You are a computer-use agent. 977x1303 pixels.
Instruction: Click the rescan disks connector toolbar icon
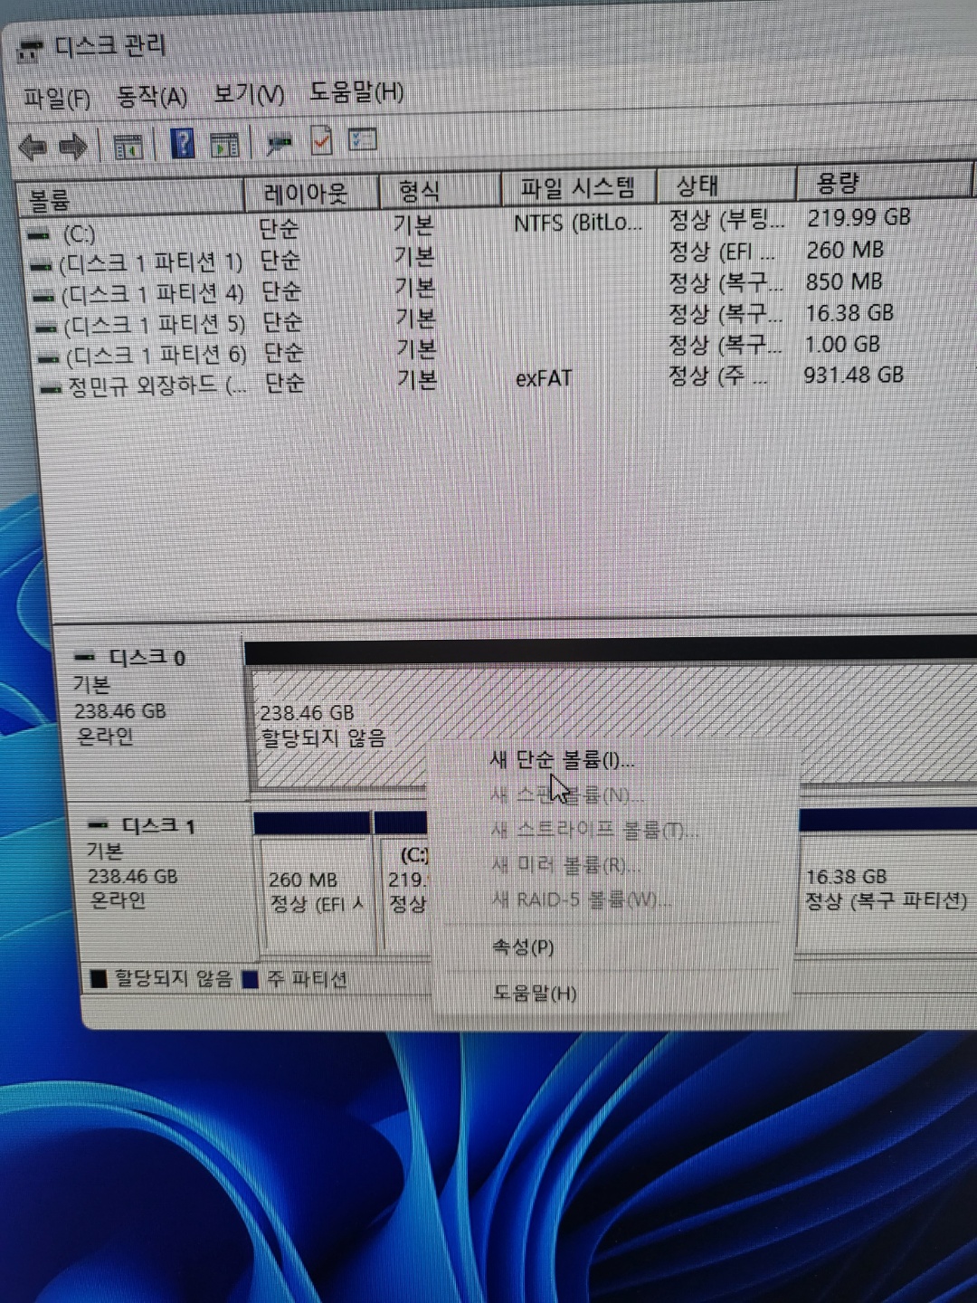279,142
